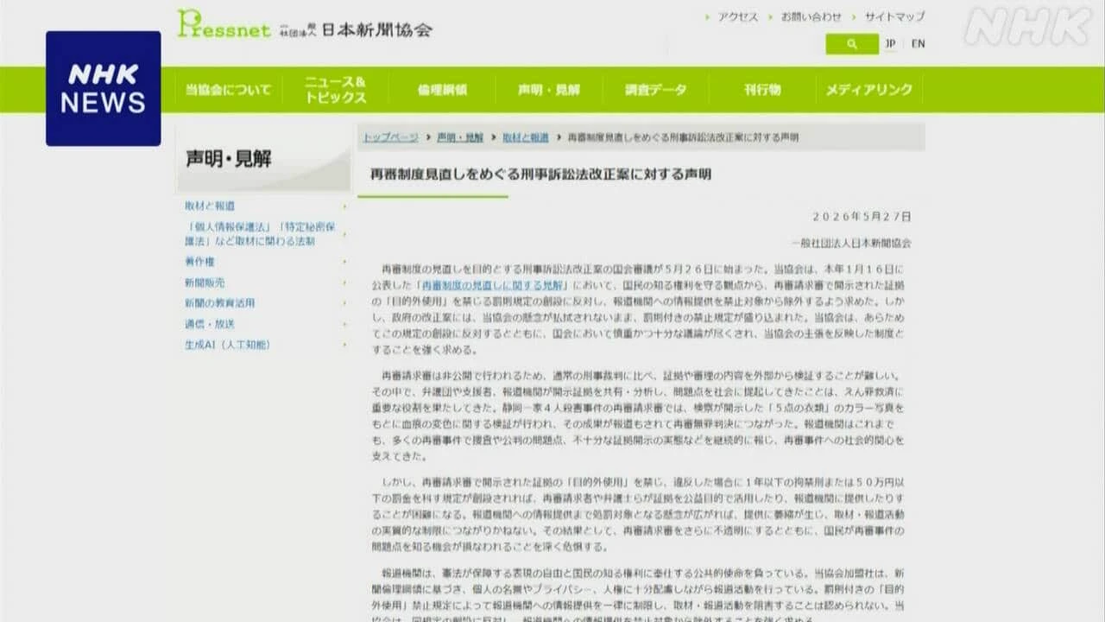Go to トップページ in breadcrumb
1105x622 pixels.
(390, 137)
